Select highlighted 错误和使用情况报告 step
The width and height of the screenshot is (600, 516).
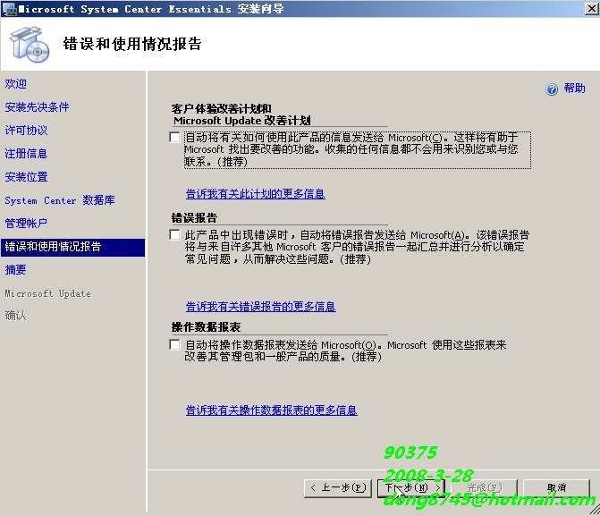tap(72, 247)
